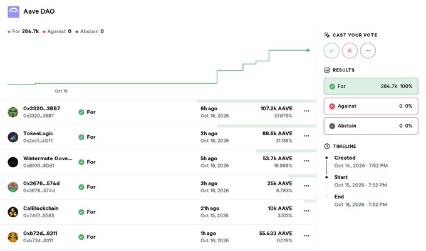
Task: Click 107.2k AAVE voting power value
Action: tap(276, 108)
